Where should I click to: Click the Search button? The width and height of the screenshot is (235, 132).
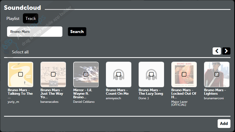[x=77, y=32]
